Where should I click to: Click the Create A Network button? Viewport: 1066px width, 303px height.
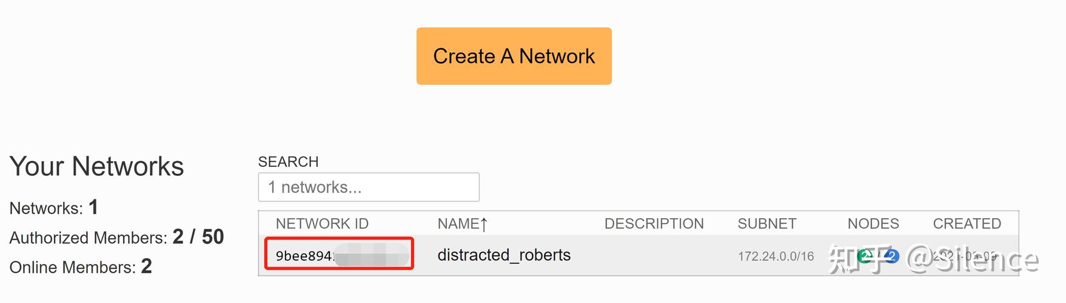pos(514,56)
